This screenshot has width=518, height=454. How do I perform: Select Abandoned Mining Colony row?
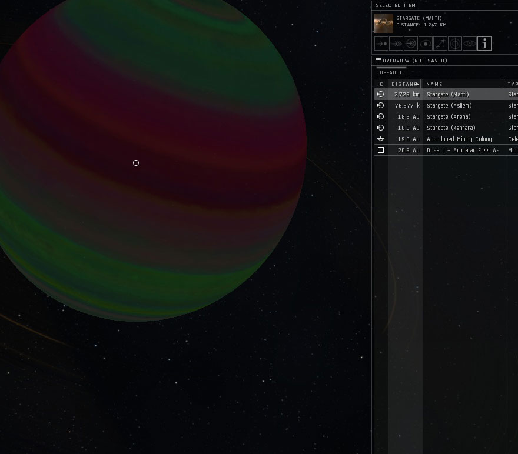pos(446,139)
